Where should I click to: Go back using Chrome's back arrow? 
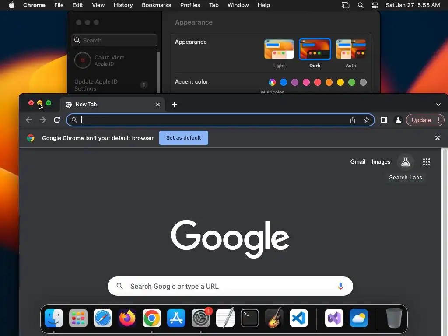point(29,120)
